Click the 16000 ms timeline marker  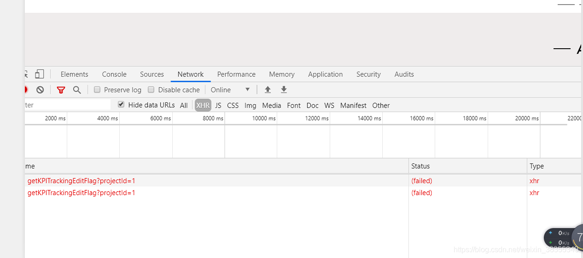[x=422, y=118]
